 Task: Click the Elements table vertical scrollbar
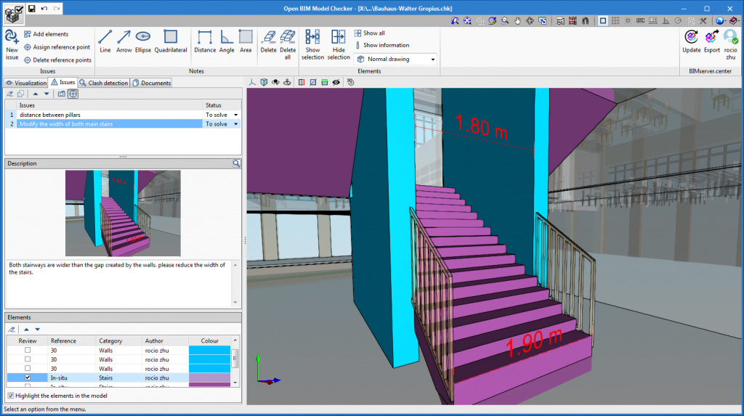(x=235, y=362)
